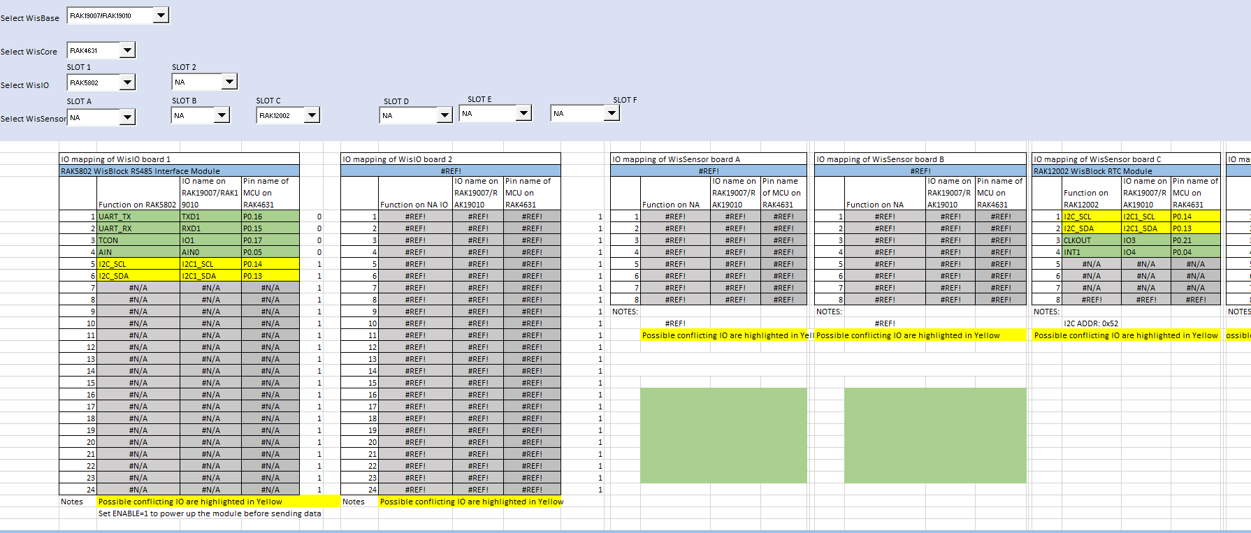Click the CLKOUT cell in WisSensor board C

click(1091, 240)
